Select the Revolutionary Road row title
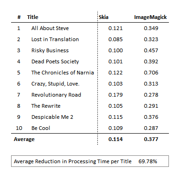The image size is (180, 178). 56,95
